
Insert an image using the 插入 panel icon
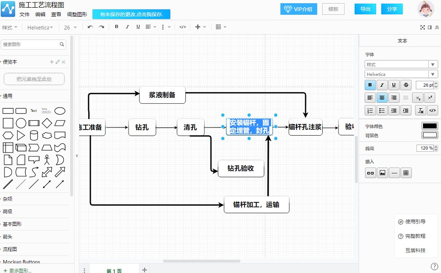(x=382, y=173)
